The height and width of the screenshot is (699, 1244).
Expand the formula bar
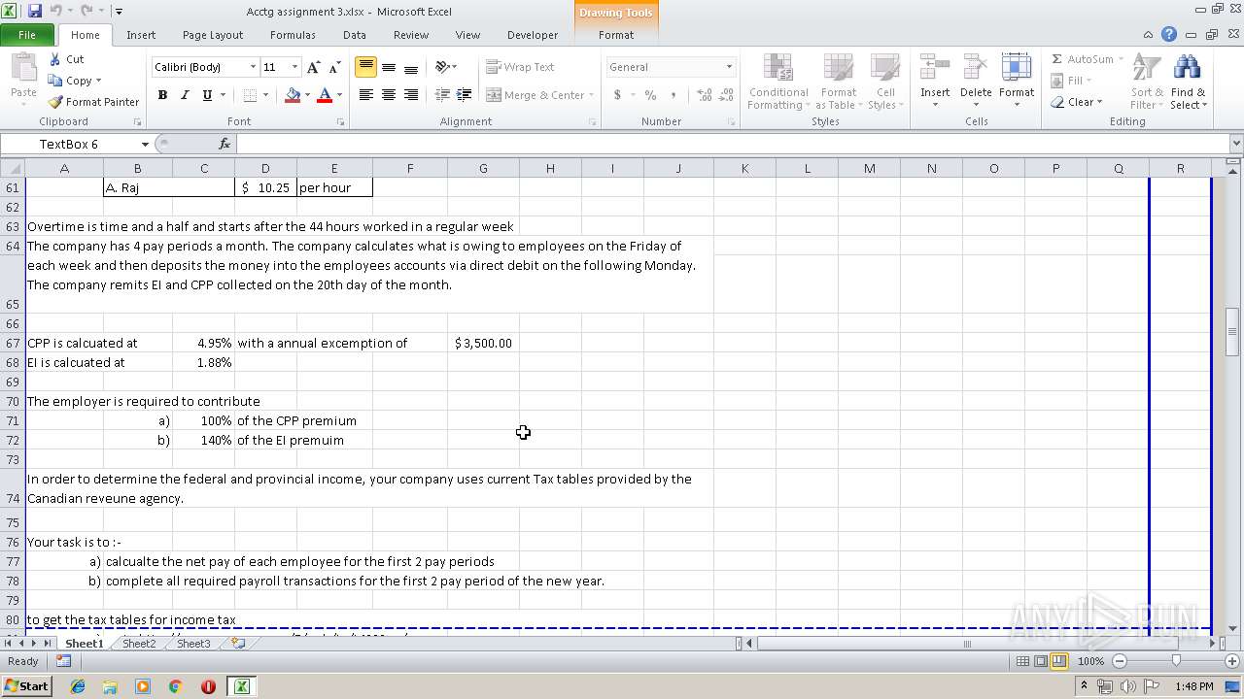click(x=1235, y=144)
